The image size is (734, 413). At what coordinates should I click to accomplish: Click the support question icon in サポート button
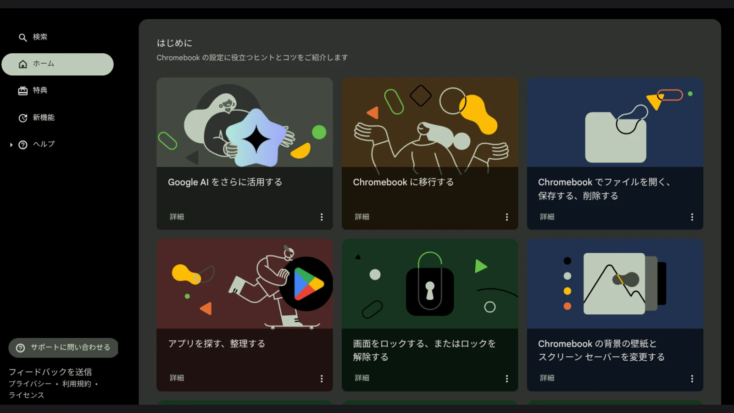point(20,348)
